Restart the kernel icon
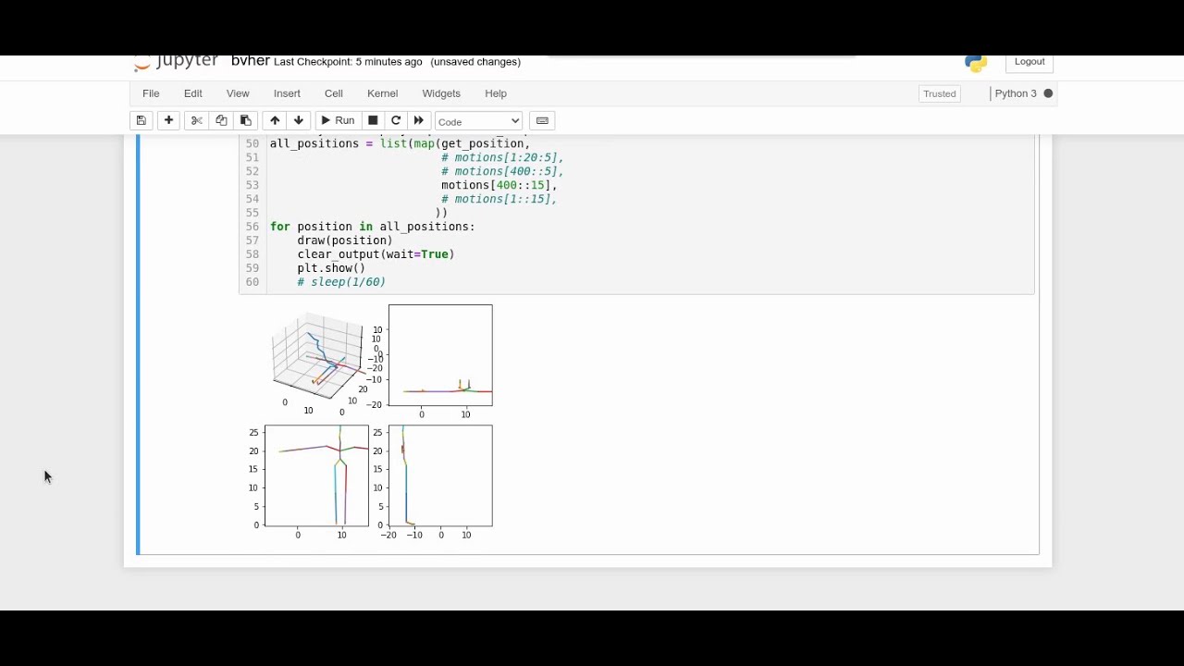Image resolution: width=1184 pixels, height=666 pixels. pyautogui.click(x=396, y=121)
